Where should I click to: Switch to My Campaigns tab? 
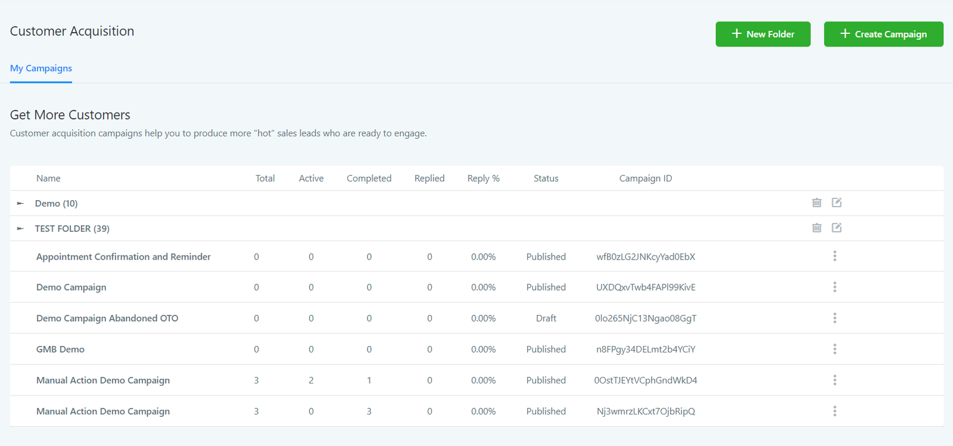(x=41, y=68)
